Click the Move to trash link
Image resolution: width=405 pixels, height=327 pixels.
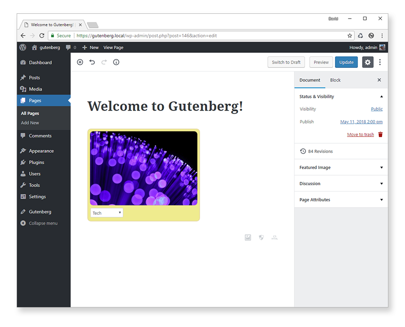point(360,135)
